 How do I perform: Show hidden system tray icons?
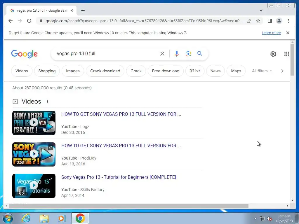click(255, 218)
